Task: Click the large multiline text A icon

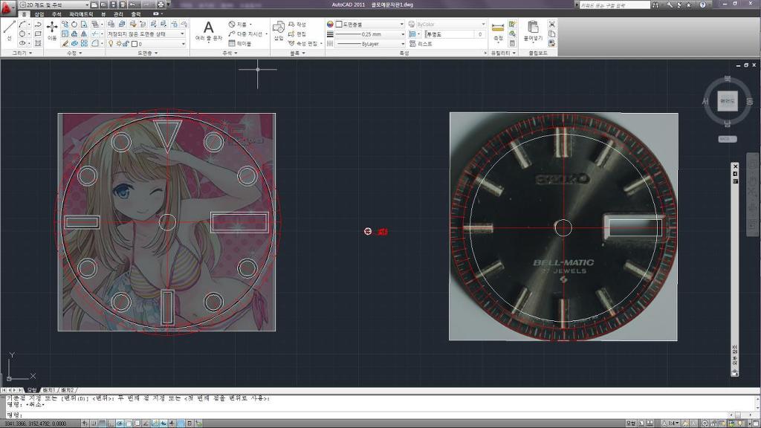Action: coord(209,28)
